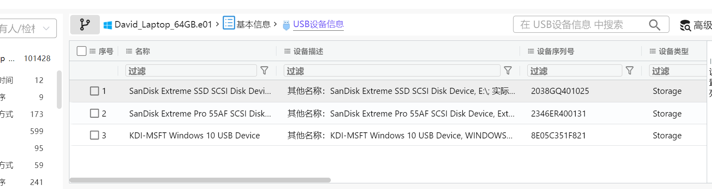Click the filter funnel for the name column
This screenshot has height=189, width=712.
[x=264, y=71]
